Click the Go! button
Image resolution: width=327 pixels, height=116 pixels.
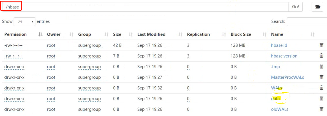coord(295,7)
